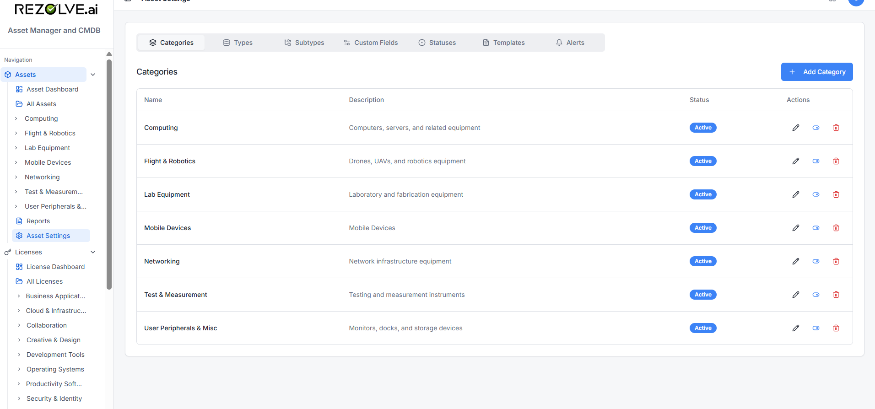Open Operating Systems license group
The width and height of the screenshot is (875, 409).
[55, 369]
